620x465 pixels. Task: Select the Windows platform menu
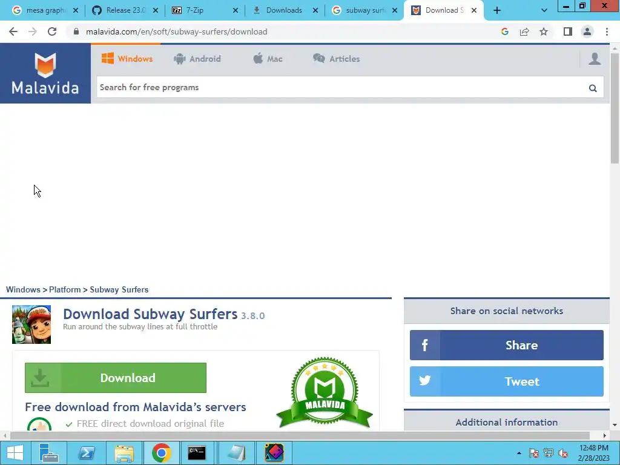pyautogui.click(x=127, y=59)
